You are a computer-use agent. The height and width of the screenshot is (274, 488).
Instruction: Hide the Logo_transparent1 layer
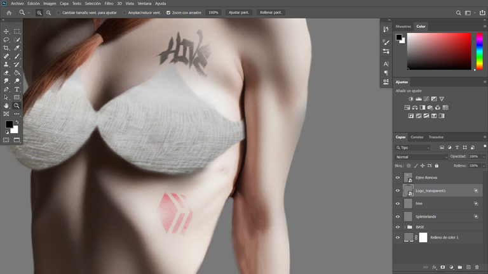click(x=397, y=191)
